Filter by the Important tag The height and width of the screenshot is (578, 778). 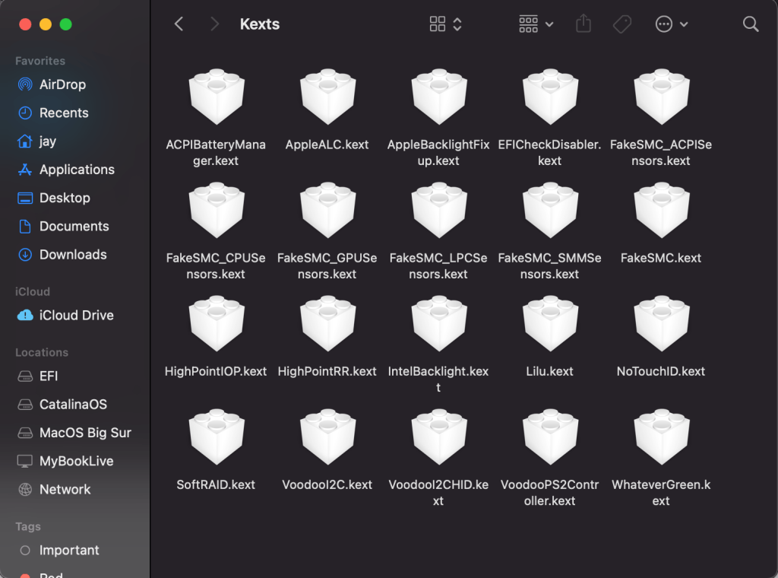[x=69, y=550]
